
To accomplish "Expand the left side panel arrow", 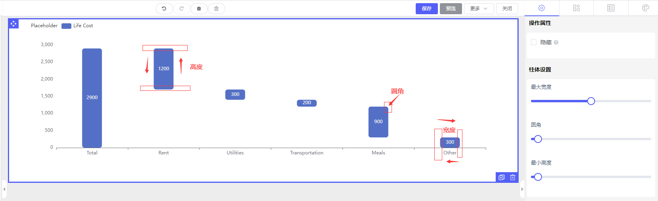I will (4, 189).
